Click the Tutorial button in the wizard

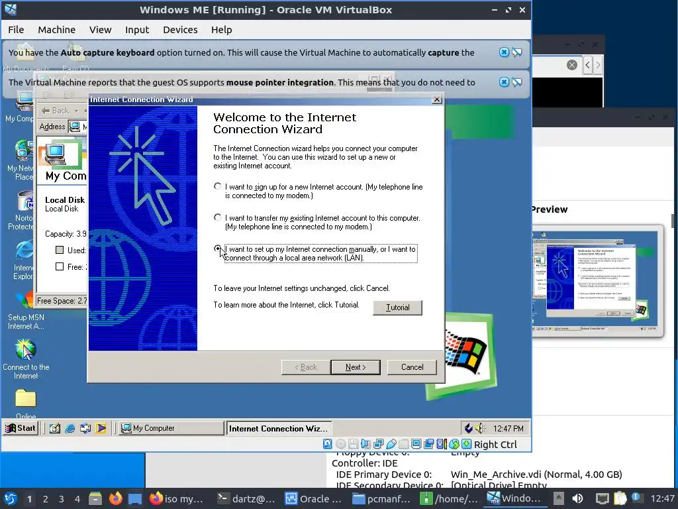[397, 308]
